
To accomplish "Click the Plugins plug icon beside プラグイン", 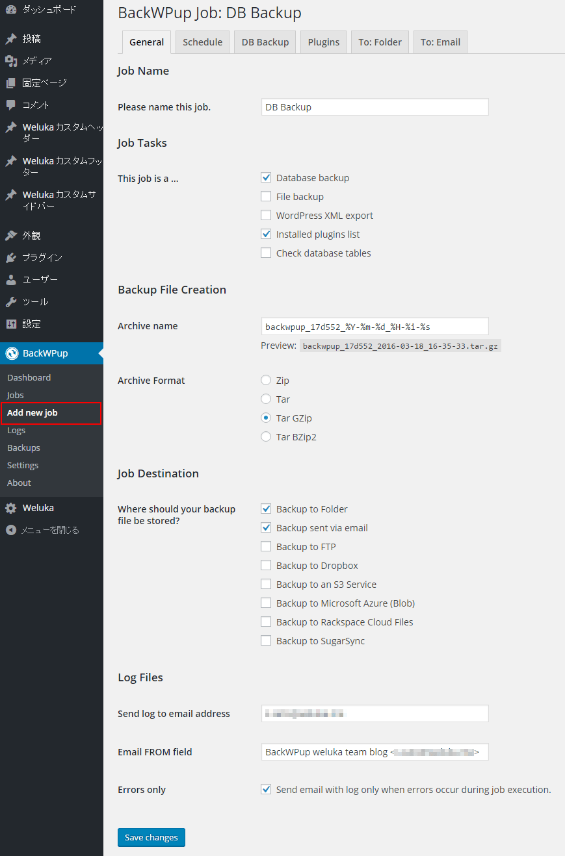I will (x=11, y=258).
